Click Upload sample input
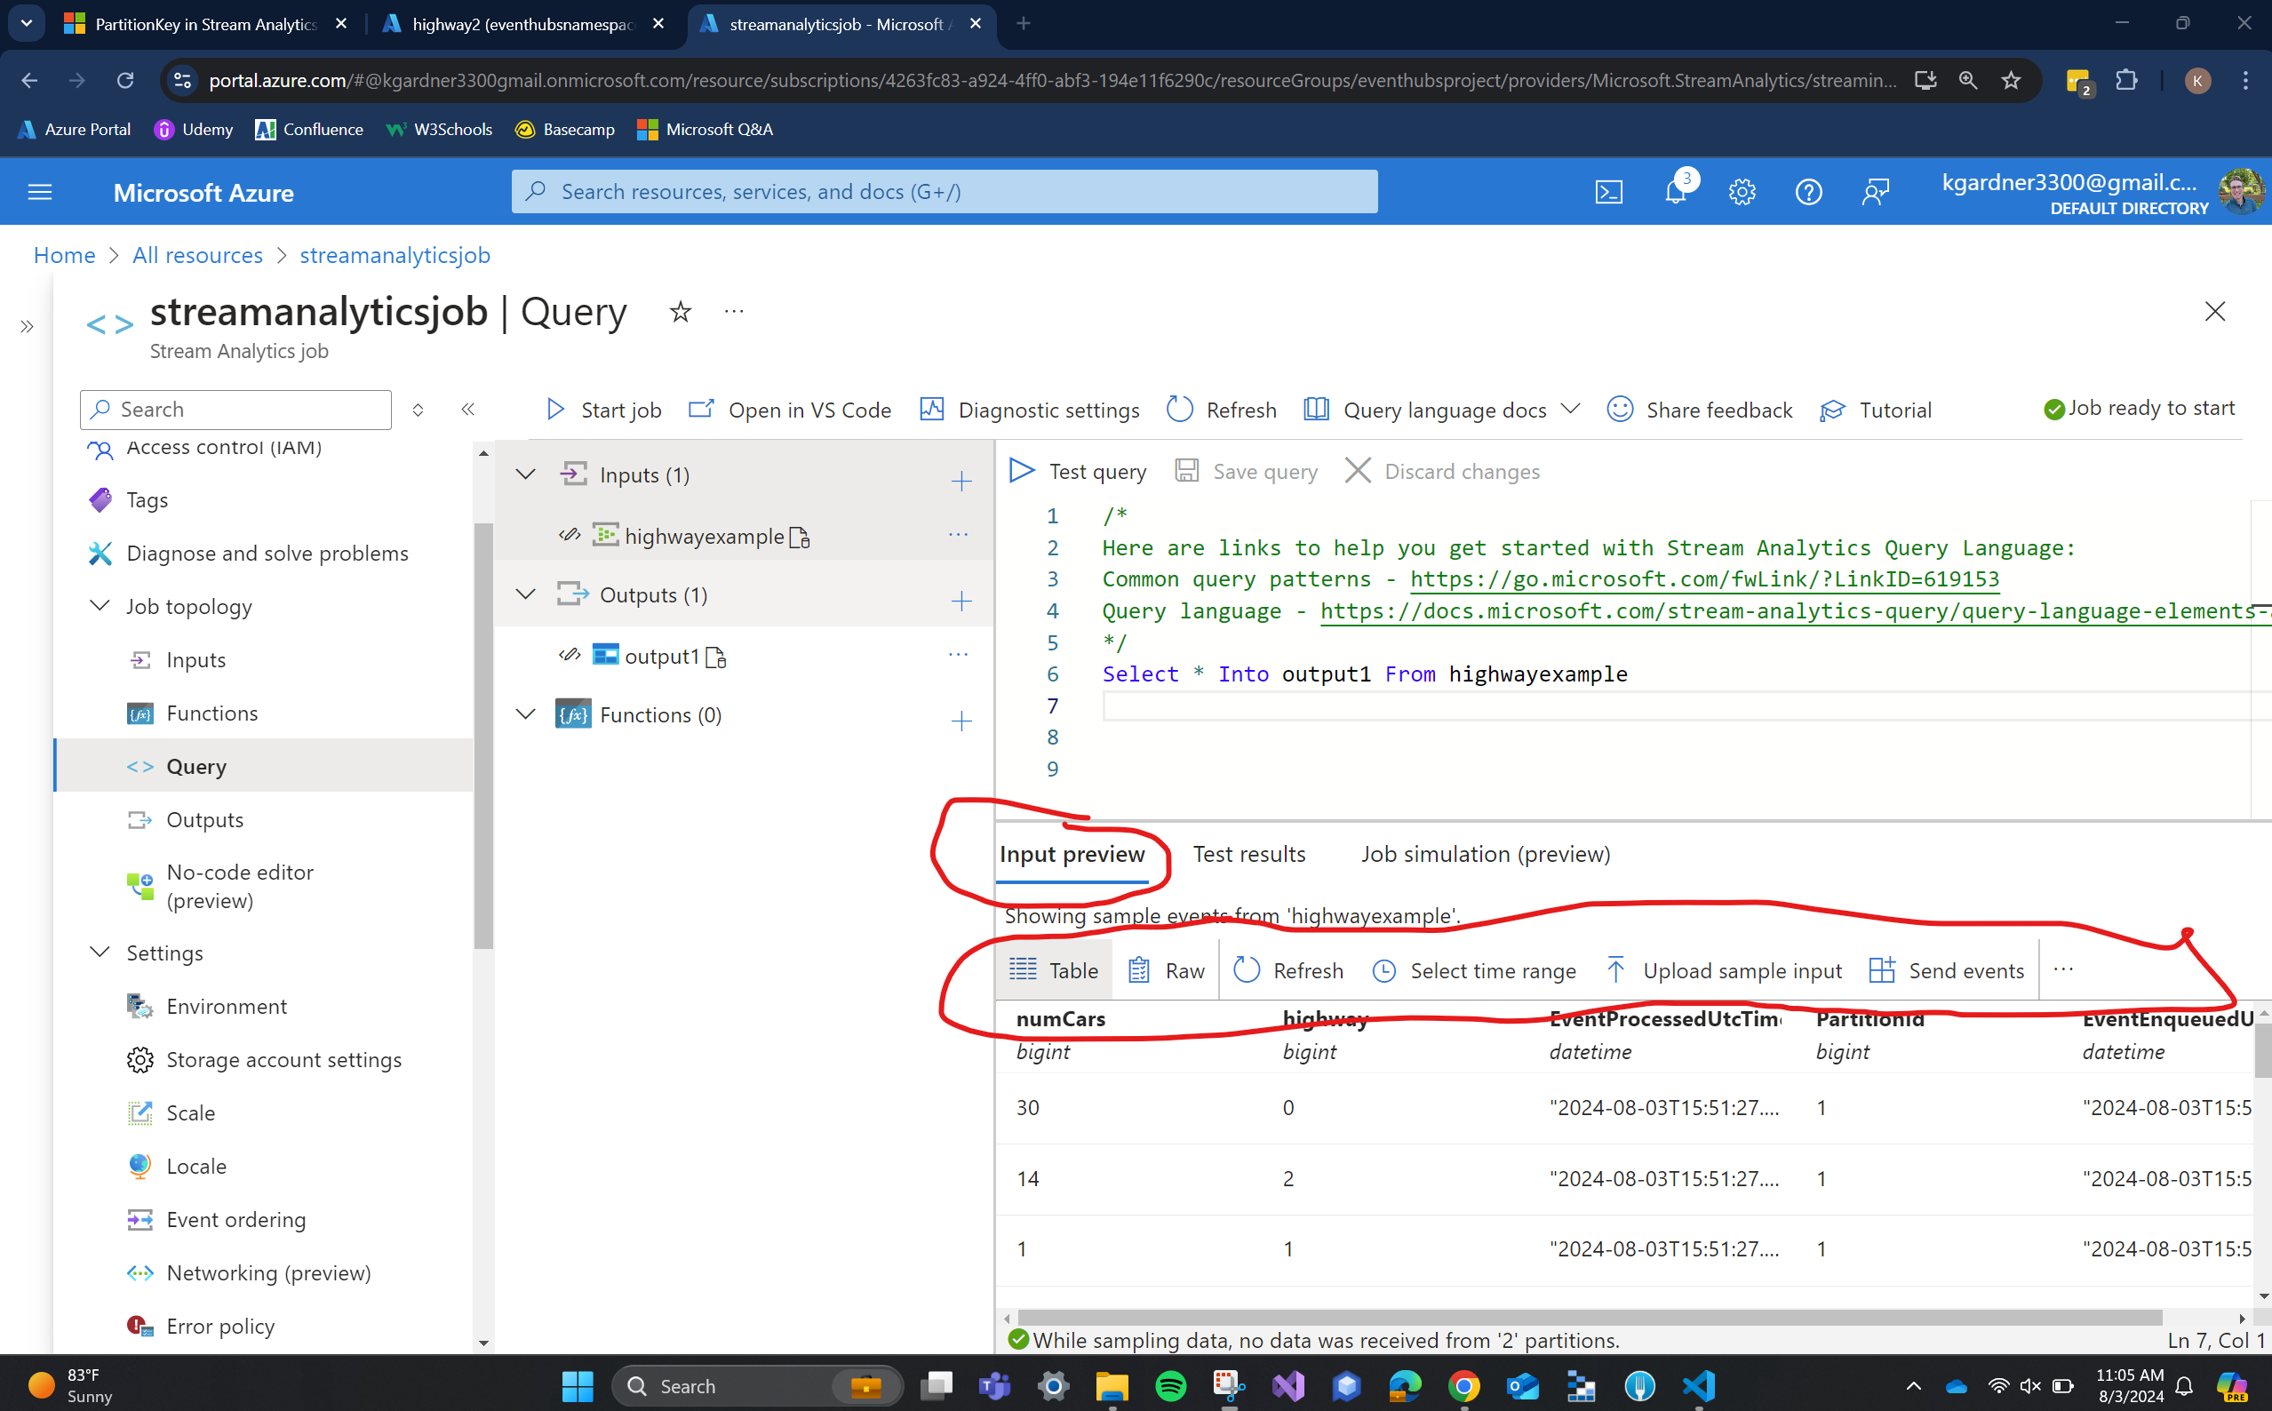Image resolution: width=2272 pixels, height=1411 pixels. point(1724,970)
